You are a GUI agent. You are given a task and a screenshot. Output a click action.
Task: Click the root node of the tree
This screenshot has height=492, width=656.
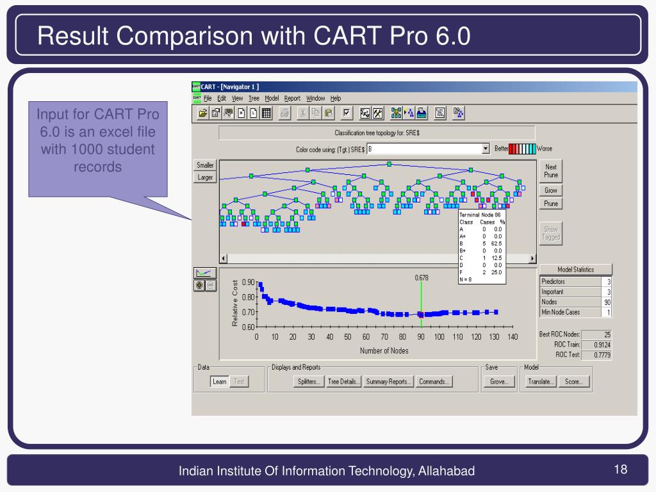389,164
